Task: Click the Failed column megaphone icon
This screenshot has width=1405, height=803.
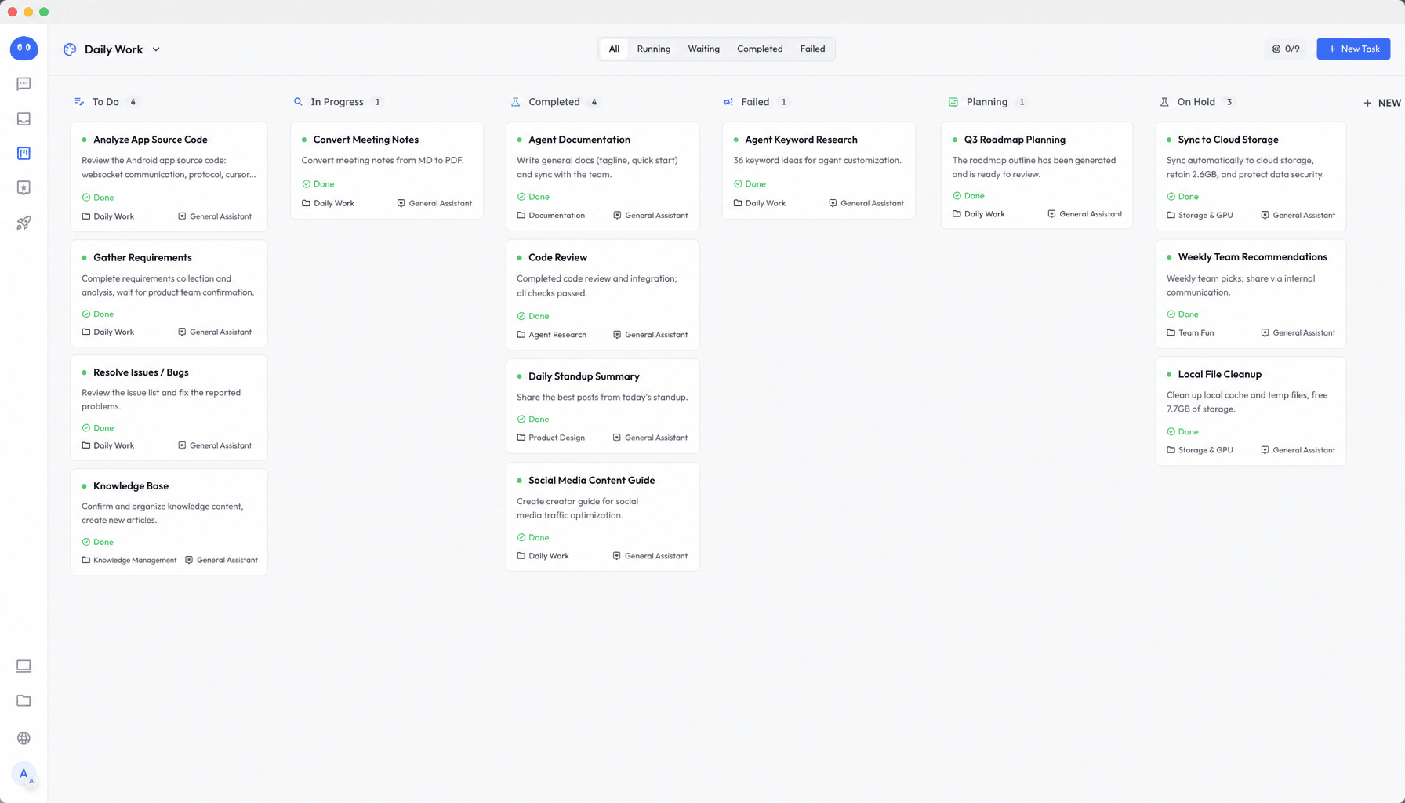Action: tap(728, 102)
